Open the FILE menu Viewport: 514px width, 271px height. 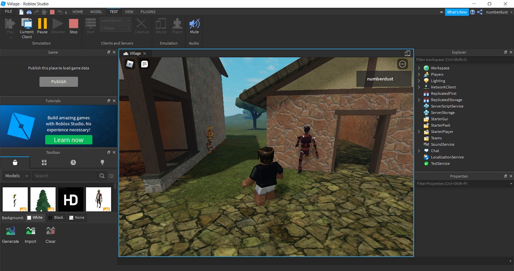click(x=8, y=12)
